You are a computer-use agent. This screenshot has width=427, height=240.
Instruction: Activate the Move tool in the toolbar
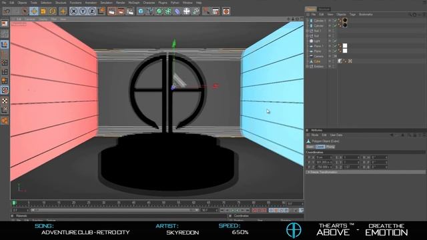click(x=34, y=11)
